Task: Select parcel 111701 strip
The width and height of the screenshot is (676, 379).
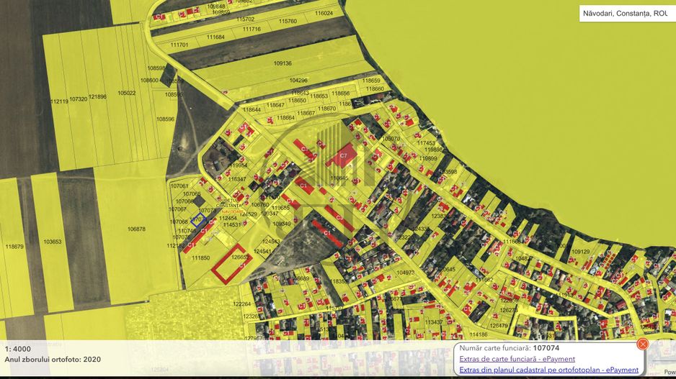Action: point(179,45)
